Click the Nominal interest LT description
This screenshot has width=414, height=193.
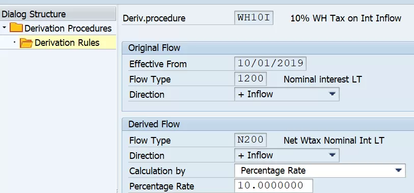[x=323, y=79]
